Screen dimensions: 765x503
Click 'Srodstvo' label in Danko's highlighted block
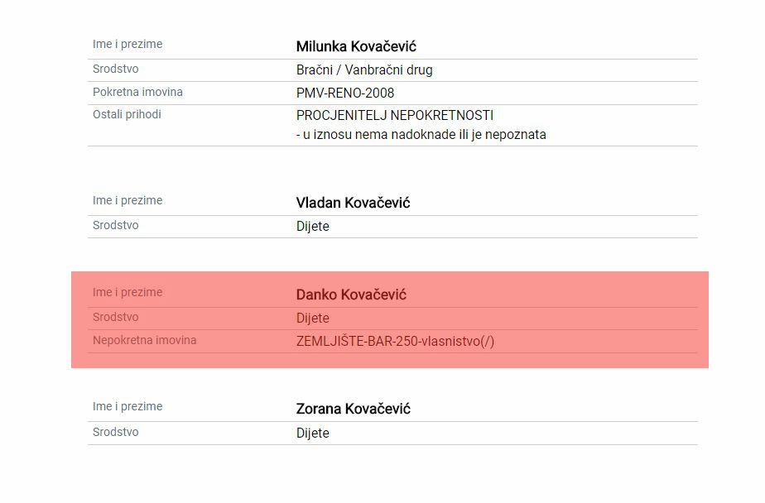click(x=116, y=317)
